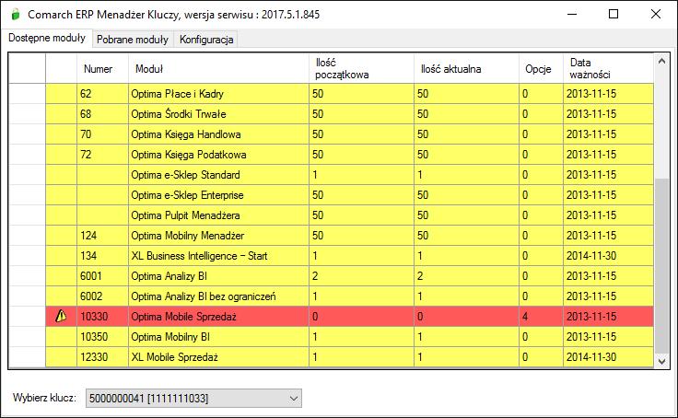Click the Data ważności column header

click(608, 68)
